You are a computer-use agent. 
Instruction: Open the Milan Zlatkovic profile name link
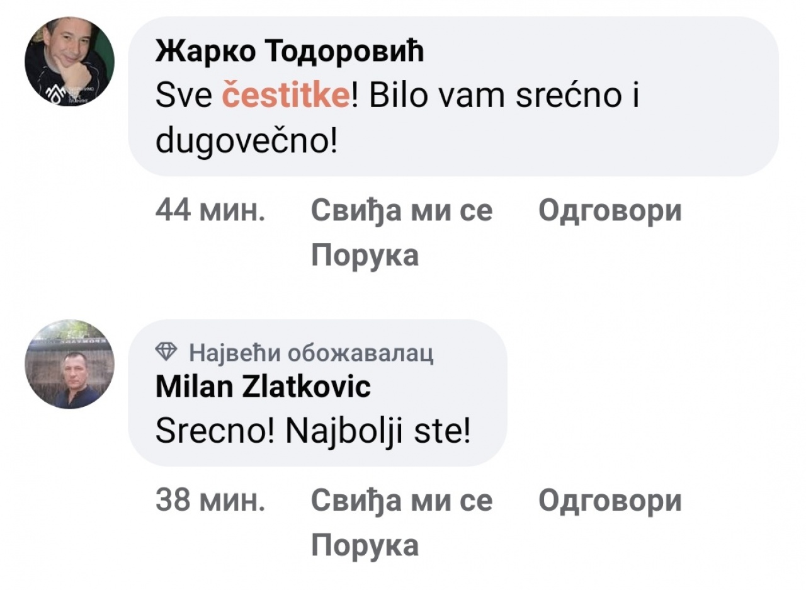coord(263,386)
